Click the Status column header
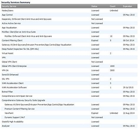 pos(94,6)
